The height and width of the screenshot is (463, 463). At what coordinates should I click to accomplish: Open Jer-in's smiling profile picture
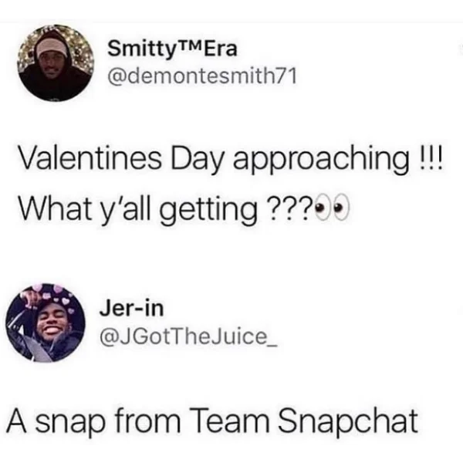46,323
